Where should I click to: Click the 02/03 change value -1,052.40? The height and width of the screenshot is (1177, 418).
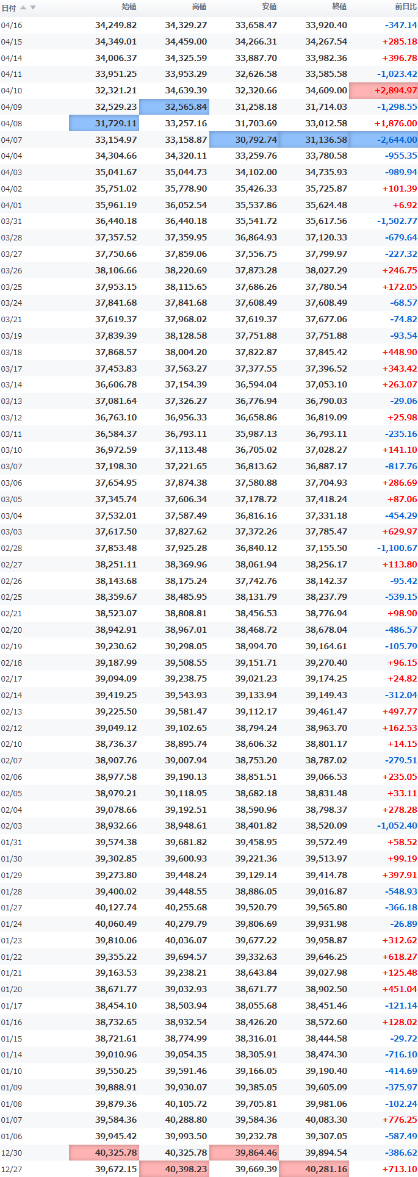click(x=397, y=826)
